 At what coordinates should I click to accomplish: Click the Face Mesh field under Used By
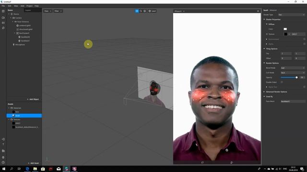click(293, 101)
